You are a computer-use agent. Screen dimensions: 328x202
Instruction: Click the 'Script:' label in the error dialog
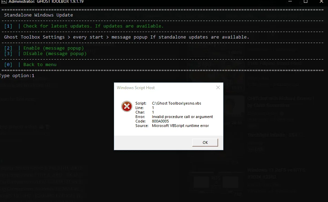point(141,103)
